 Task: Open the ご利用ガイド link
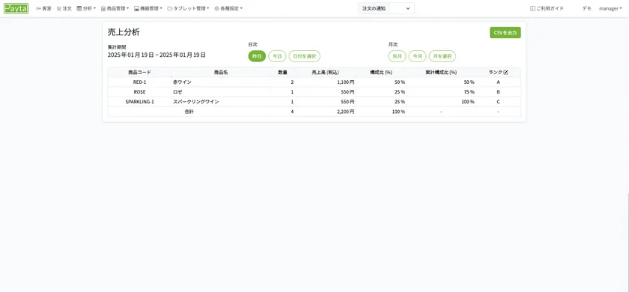(547, 8)
